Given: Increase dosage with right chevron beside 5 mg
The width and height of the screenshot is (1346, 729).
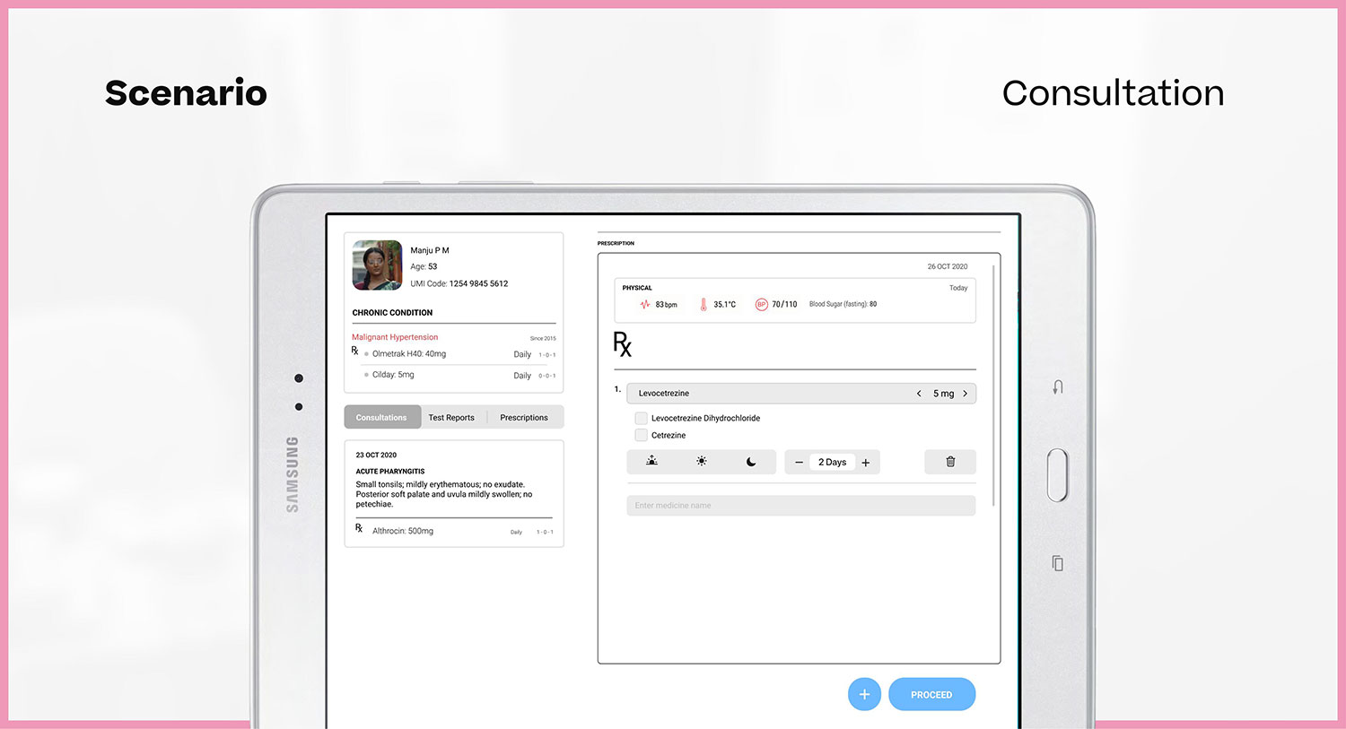Looking at the screenshot, I should [x=966, y=394].
